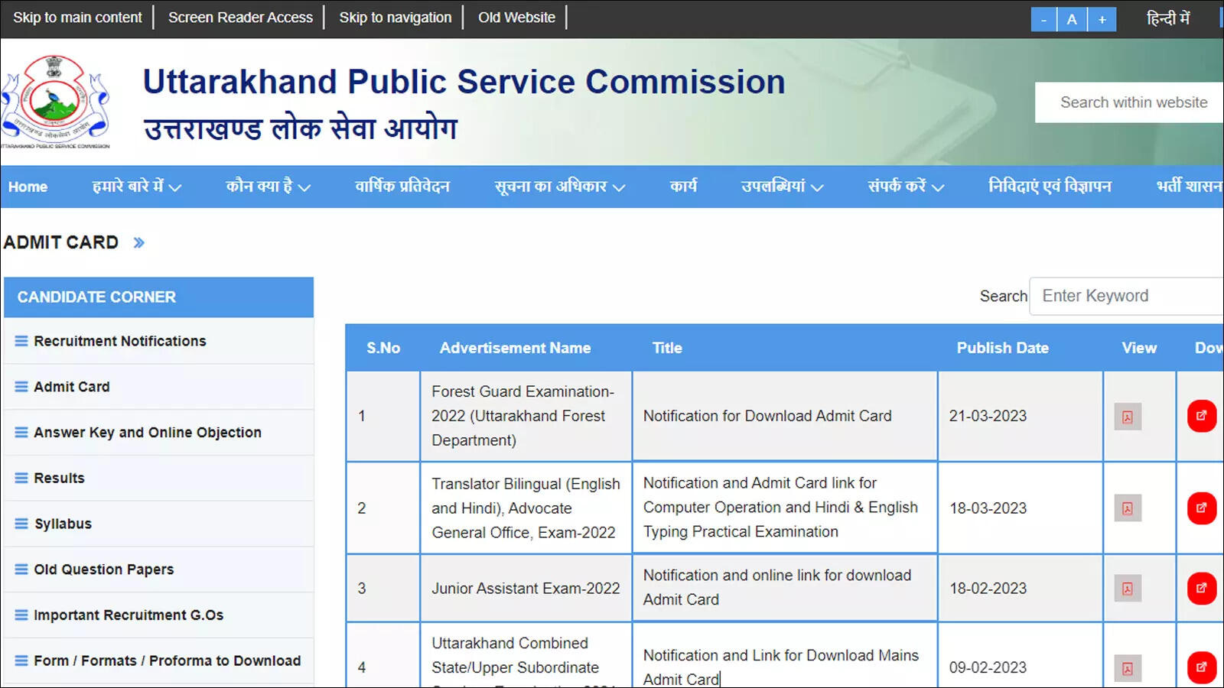The width and height of the screenshot is (1224, 688).
Task: Expand the सूचना का अधिकार dropdown menu
Action: 559,187
